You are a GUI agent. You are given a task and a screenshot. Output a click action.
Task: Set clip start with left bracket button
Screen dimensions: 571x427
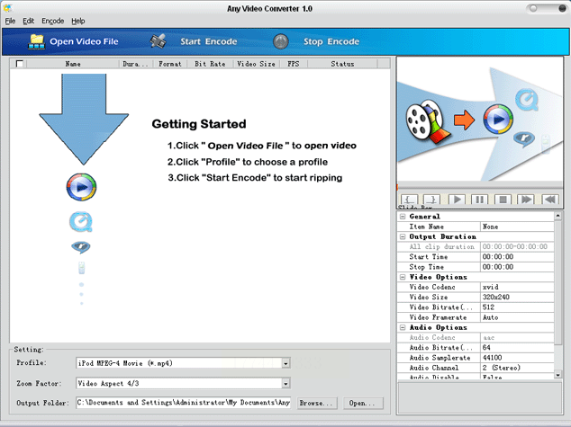tap(409, 200)
